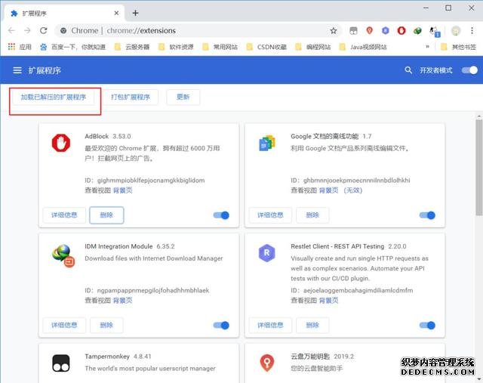Open the 其他书签 folder
The height and width of the screenshot is (383, 483).
[x=458, y=47]
